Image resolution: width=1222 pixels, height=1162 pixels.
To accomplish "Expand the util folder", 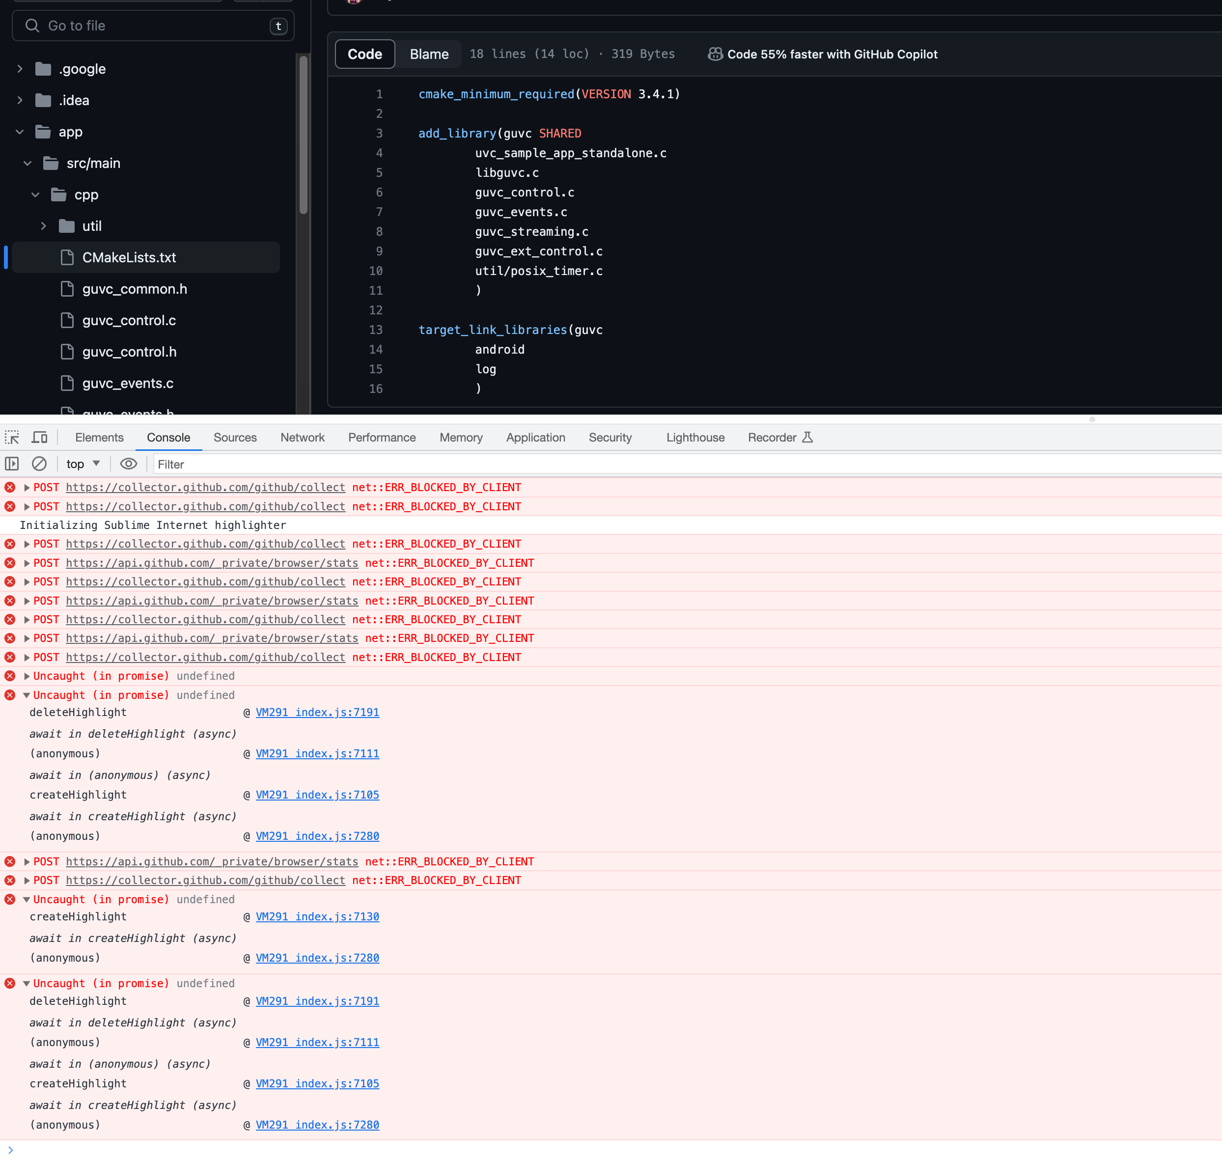I will click(43, 226).
